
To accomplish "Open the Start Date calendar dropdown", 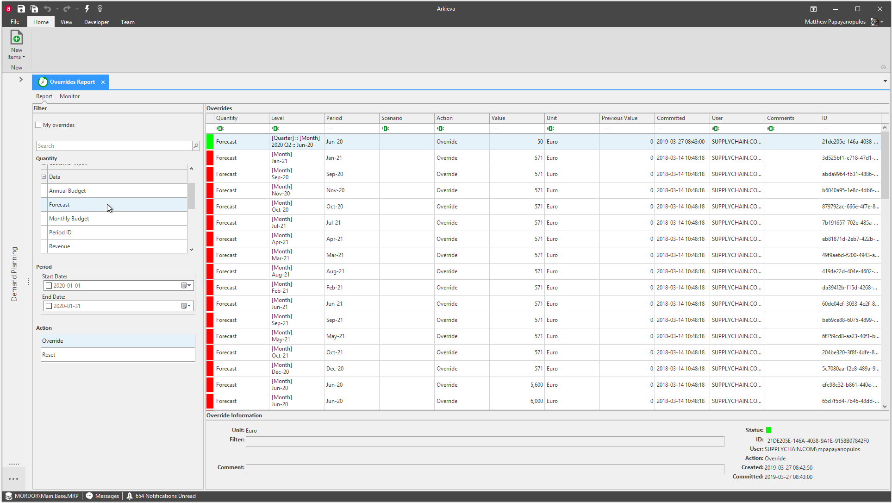I will click(x=186, y=286).
